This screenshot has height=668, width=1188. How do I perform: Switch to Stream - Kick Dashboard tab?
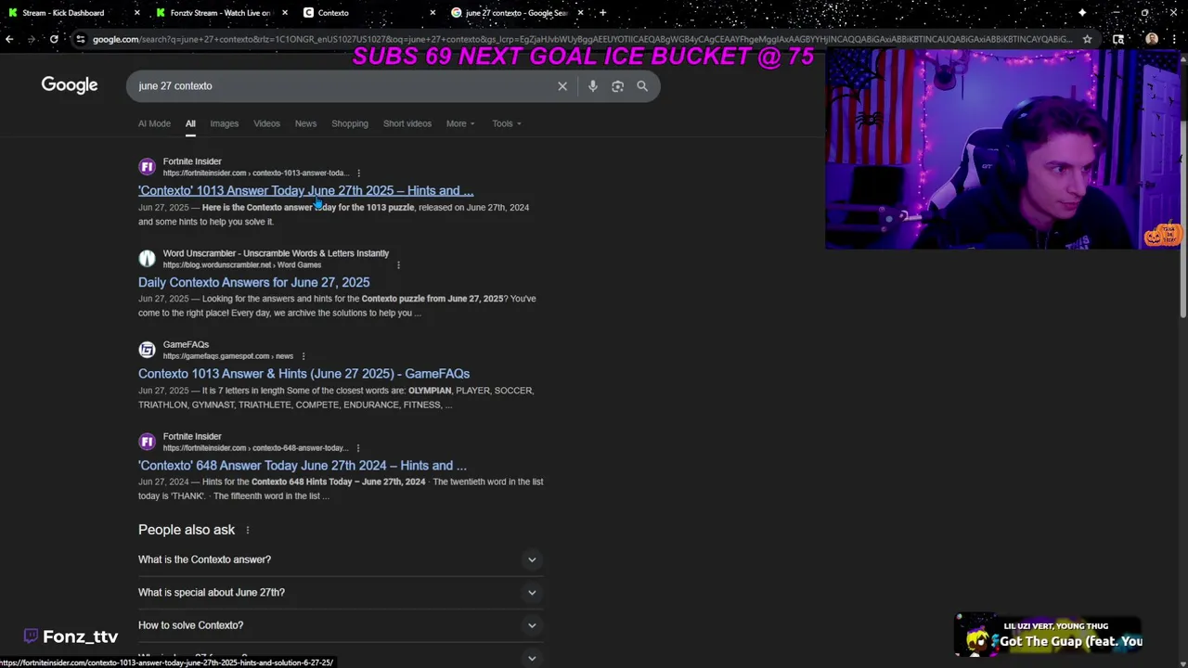coord(74,13)
